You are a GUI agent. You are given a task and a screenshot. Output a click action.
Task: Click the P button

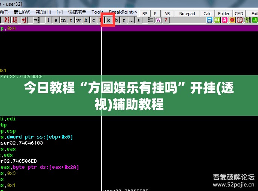pos(155,14)
